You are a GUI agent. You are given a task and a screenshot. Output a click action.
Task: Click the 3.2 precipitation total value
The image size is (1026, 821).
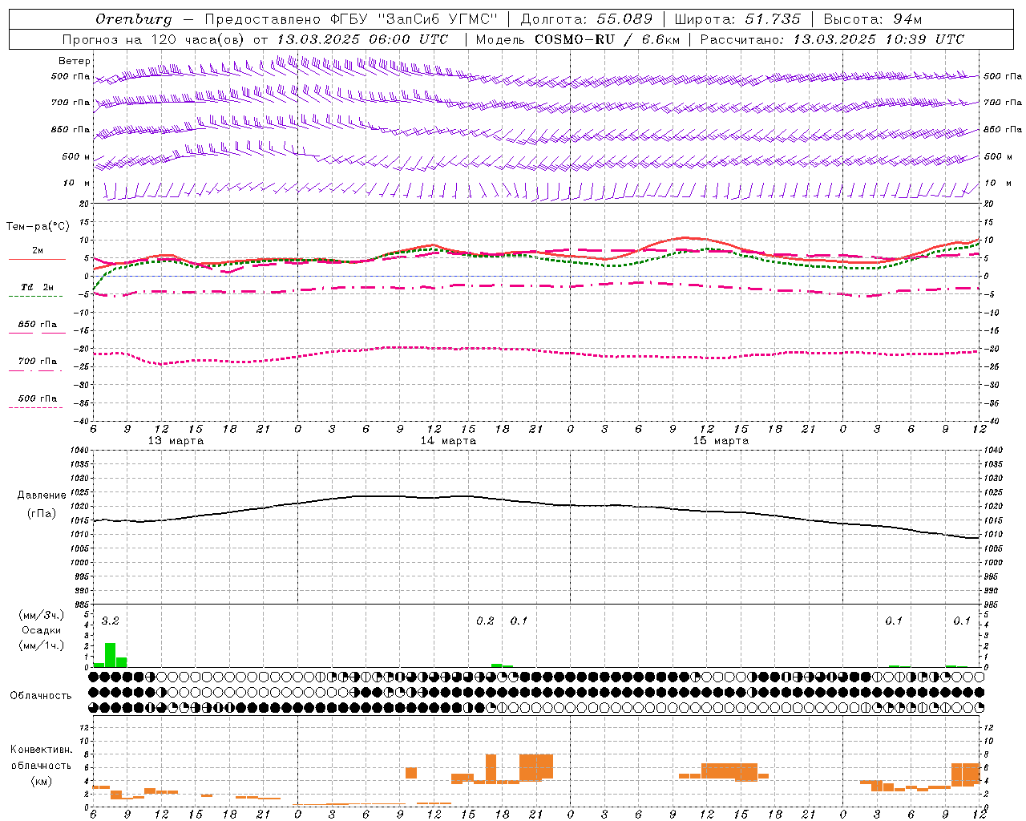click(110, 621)
